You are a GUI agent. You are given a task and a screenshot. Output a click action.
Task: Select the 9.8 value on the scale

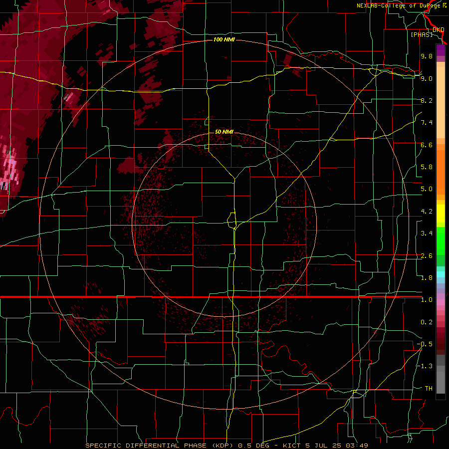pyautogui.click(x=427, y=56)
